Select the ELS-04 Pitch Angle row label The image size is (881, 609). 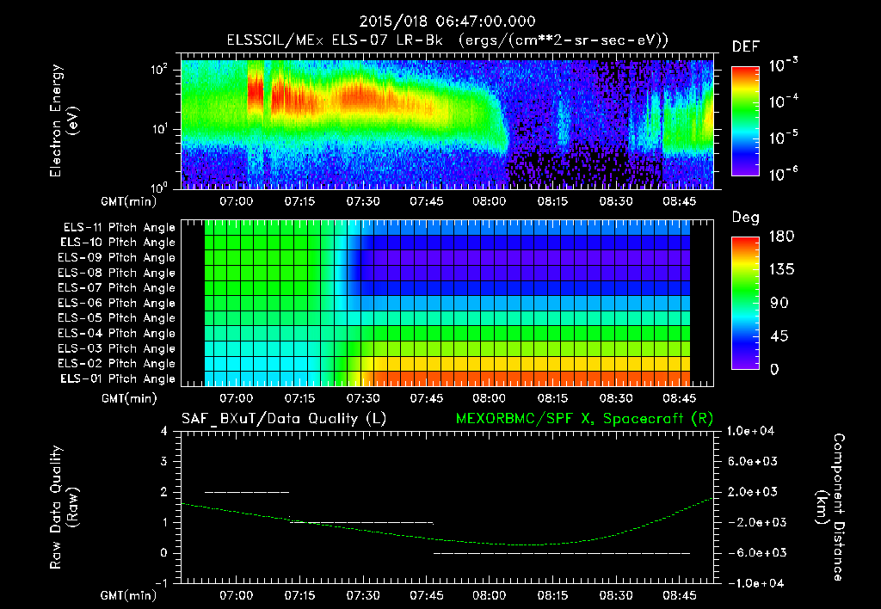(x=117, y=333)
